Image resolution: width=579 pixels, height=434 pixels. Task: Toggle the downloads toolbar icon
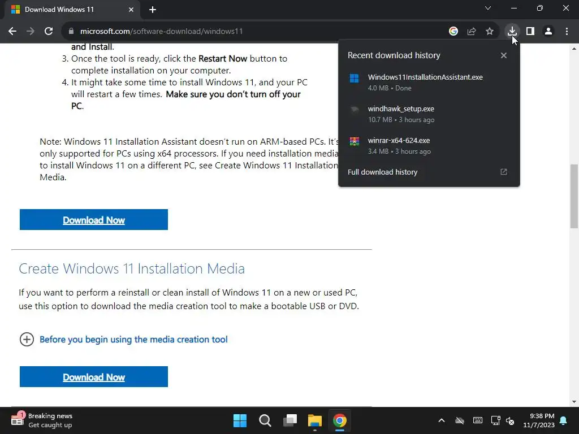(512, 31)
